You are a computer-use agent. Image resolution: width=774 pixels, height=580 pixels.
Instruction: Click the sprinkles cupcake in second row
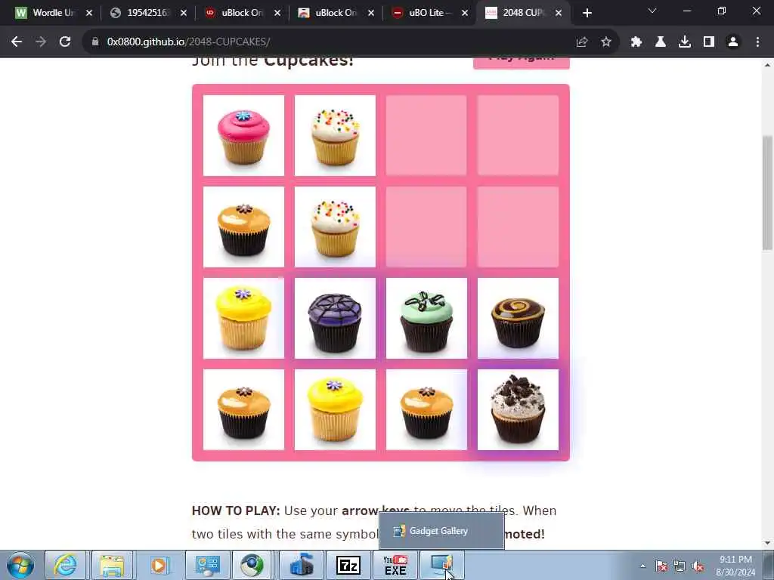point(335,227)
